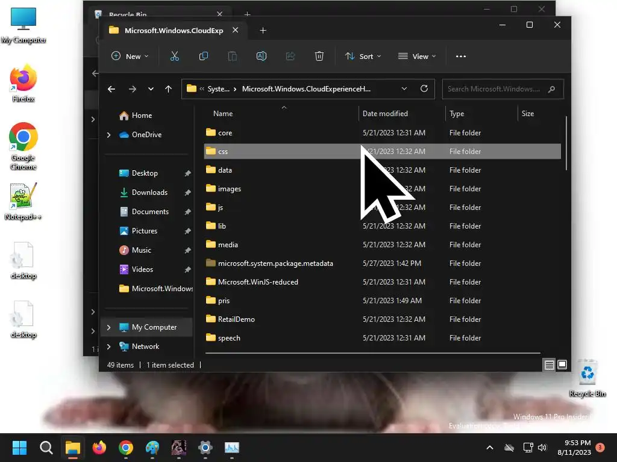Open Google Chrome from the taskbar

(125, 448)
